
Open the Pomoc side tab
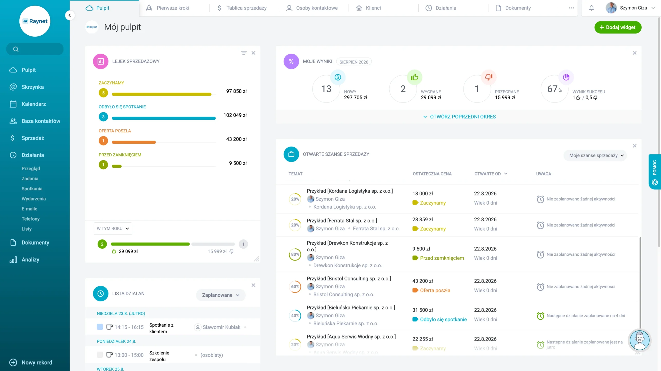pyautogui.click(x=655, y=172)
